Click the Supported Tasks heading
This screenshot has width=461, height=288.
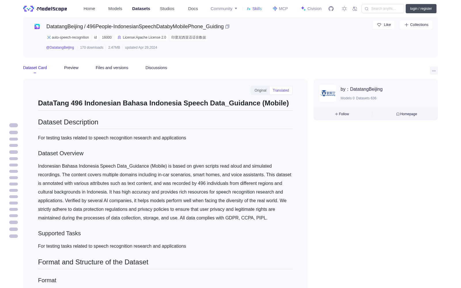coord(59,233)
